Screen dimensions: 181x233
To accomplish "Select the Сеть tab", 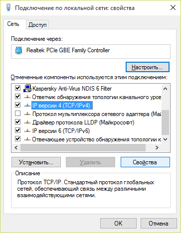I will (13, 24).
